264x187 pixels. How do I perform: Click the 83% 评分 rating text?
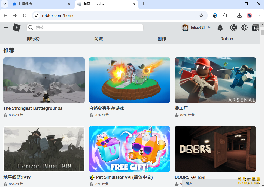16,115
